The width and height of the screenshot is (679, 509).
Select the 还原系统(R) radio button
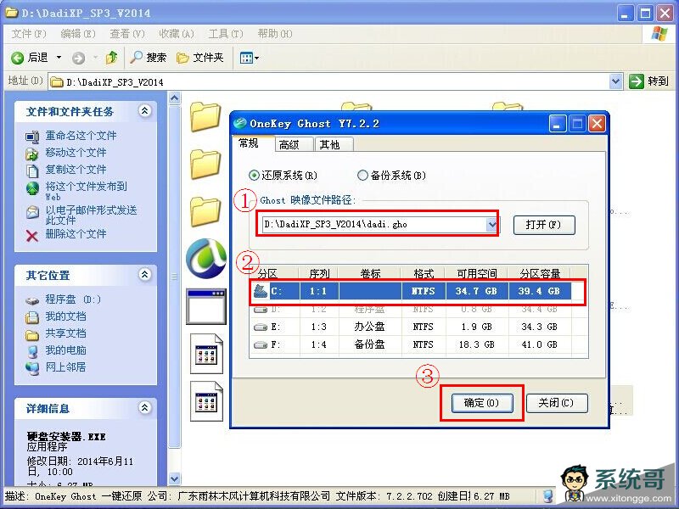pyautogui.click(x=254, y=176)
